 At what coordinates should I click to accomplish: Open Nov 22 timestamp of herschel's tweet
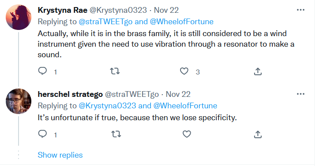coord(178,94)
